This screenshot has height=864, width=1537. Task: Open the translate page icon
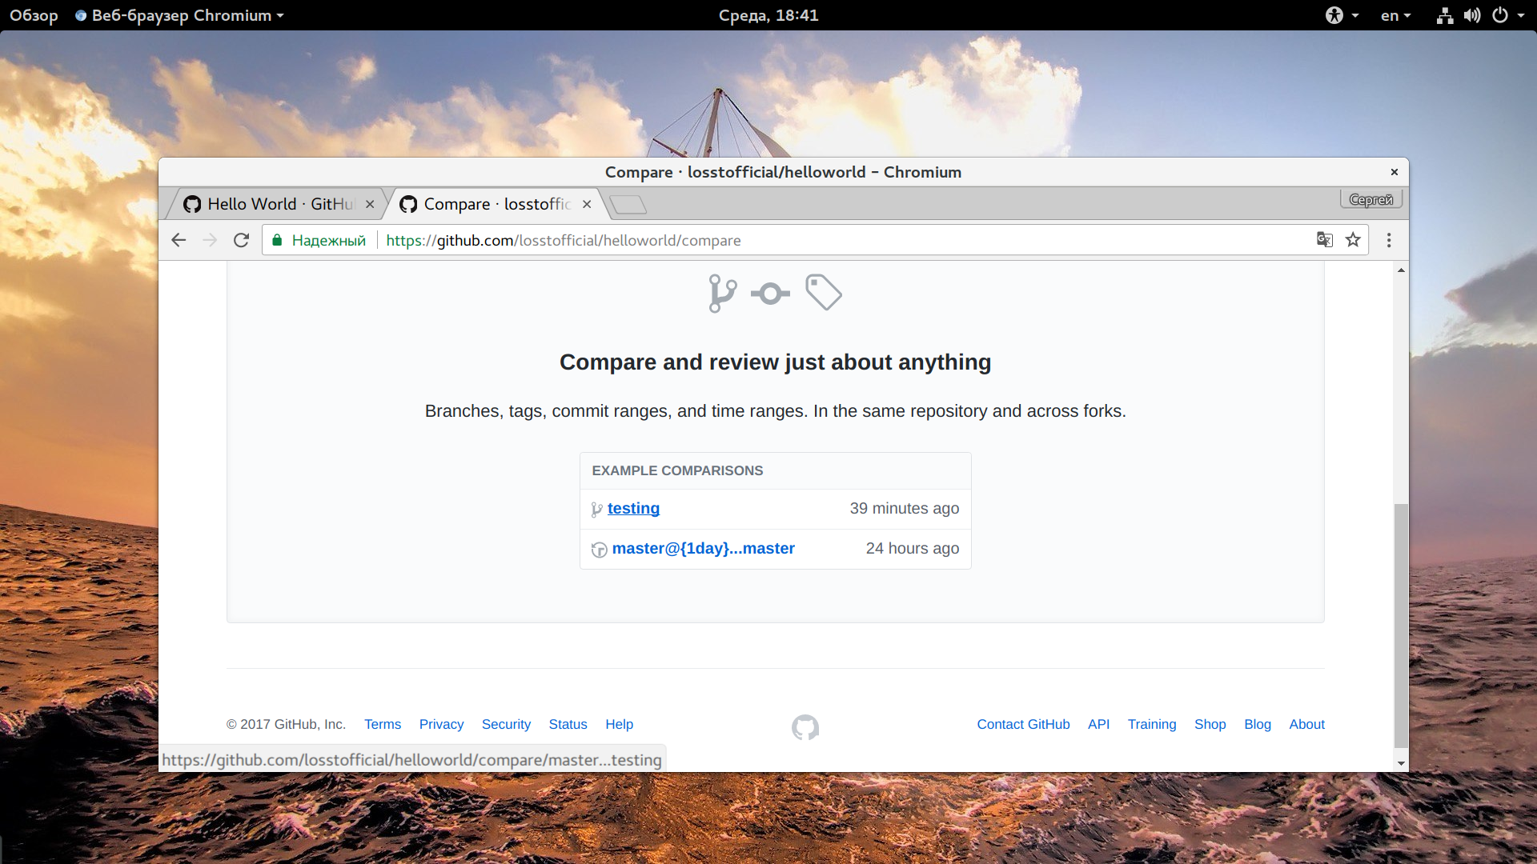(x=1325, y=240)
